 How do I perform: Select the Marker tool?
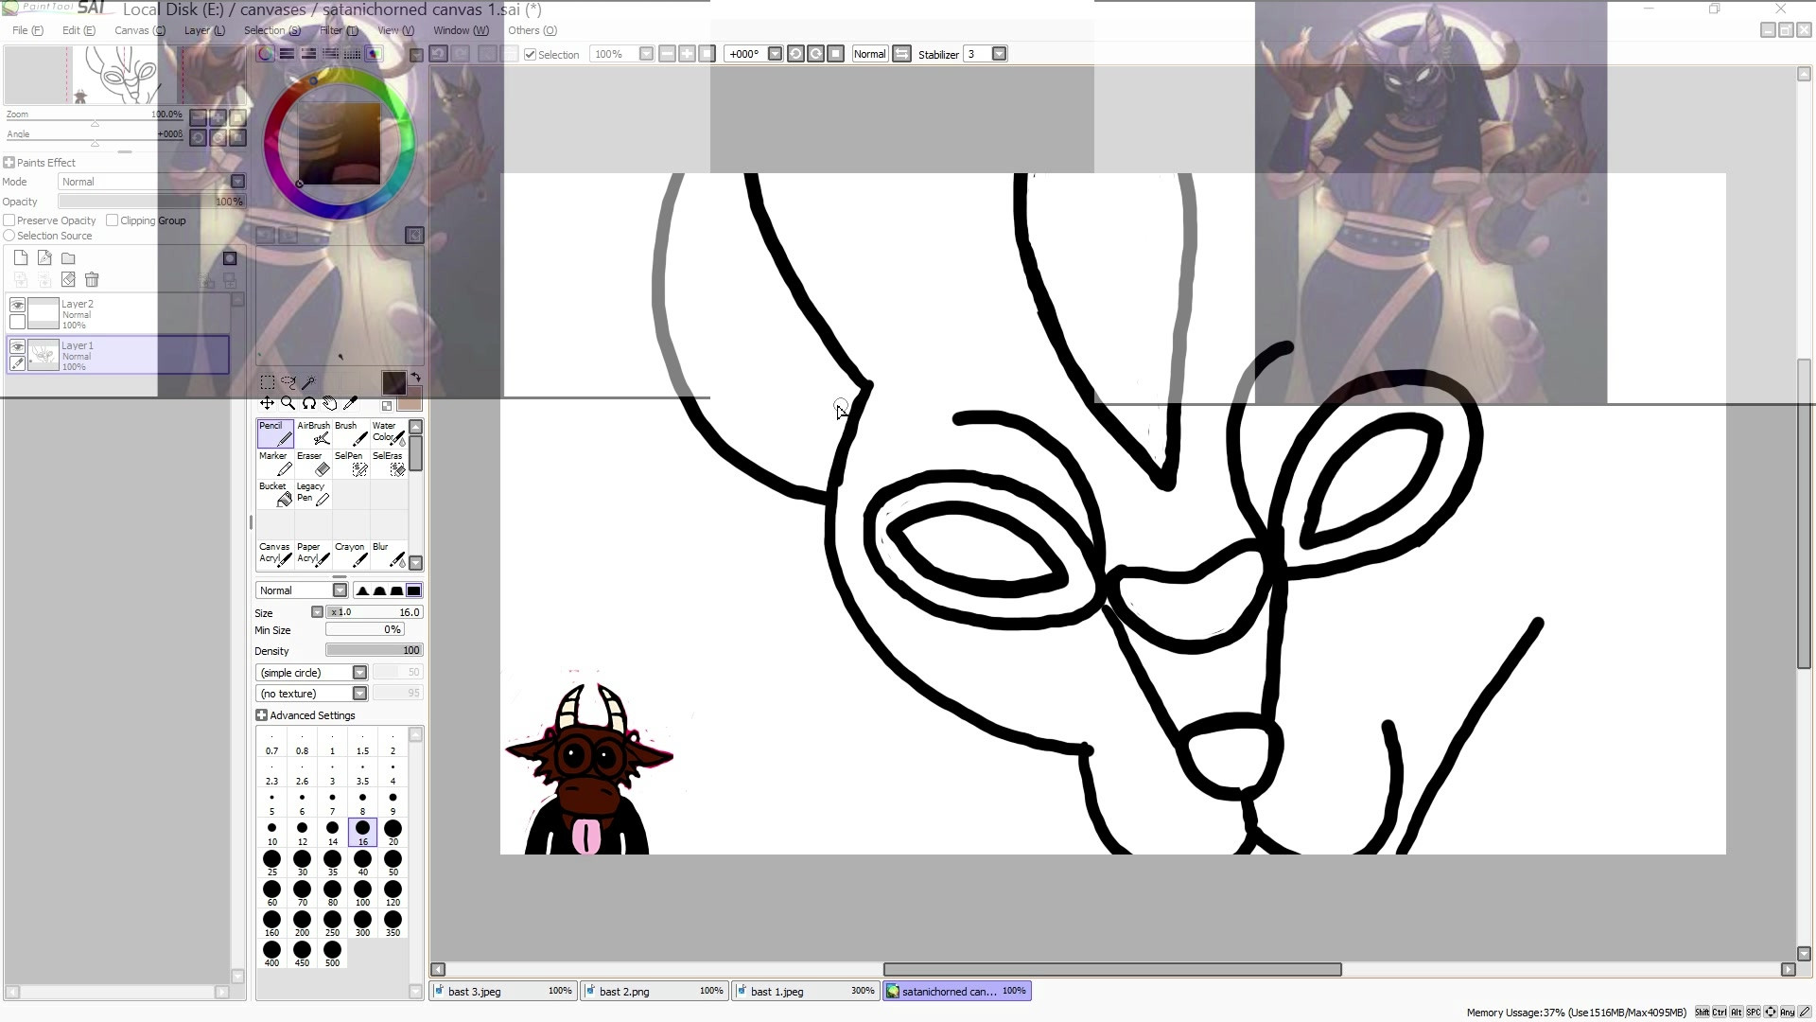pos(275,463)
